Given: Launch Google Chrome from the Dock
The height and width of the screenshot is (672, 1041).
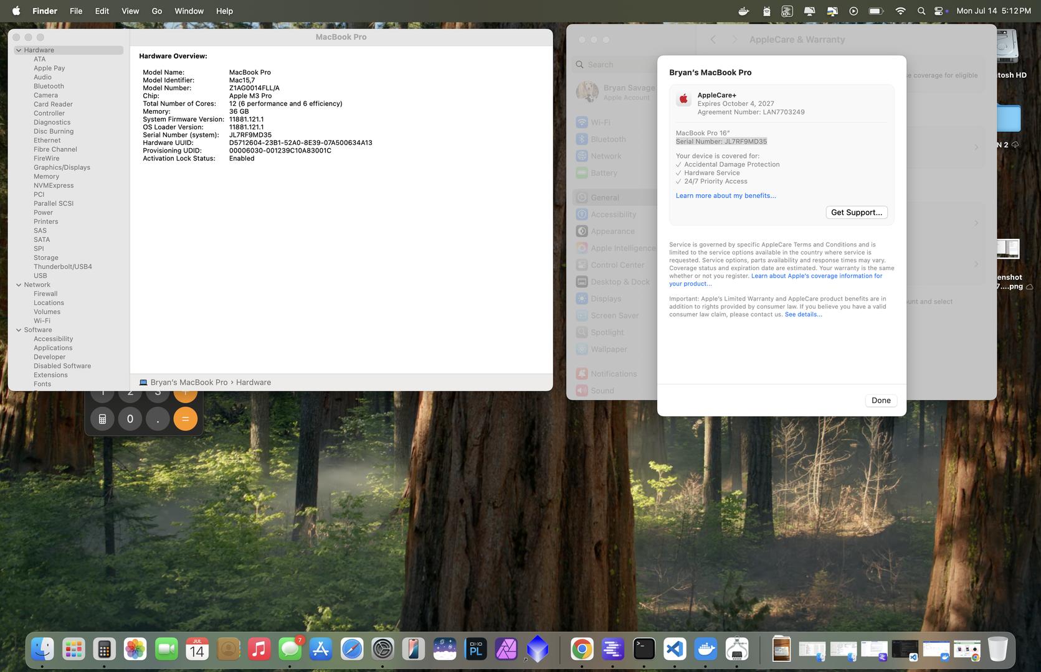Looking at the screenshot, I should [582, 650].
